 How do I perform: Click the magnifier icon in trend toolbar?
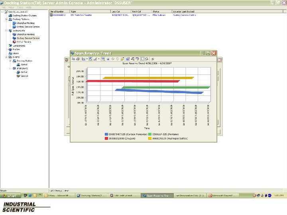[147, 59]
